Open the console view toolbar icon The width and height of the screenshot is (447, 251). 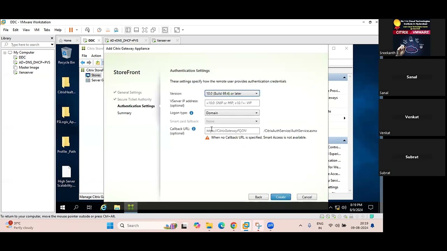coord(165,30)
